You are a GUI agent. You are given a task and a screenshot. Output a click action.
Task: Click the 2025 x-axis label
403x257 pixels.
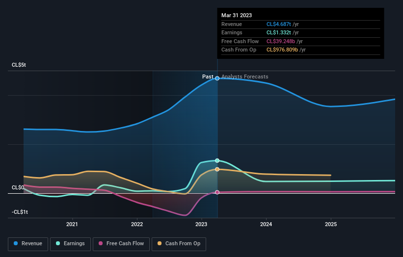[x=331, y=225]
